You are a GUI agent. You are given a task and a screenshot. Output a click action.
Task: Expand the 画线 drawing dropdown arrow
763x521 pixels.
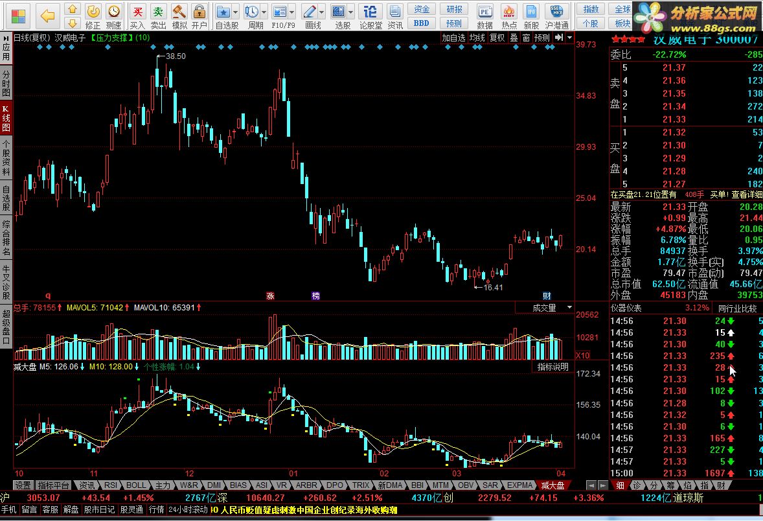322,12
